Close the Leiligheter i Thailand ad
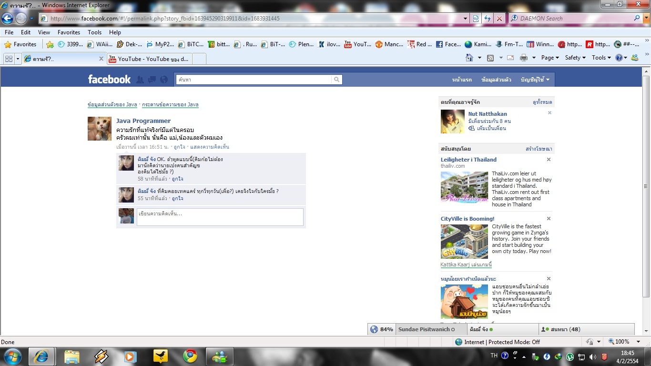Screen dimensions: 651x366 [549, 160]
